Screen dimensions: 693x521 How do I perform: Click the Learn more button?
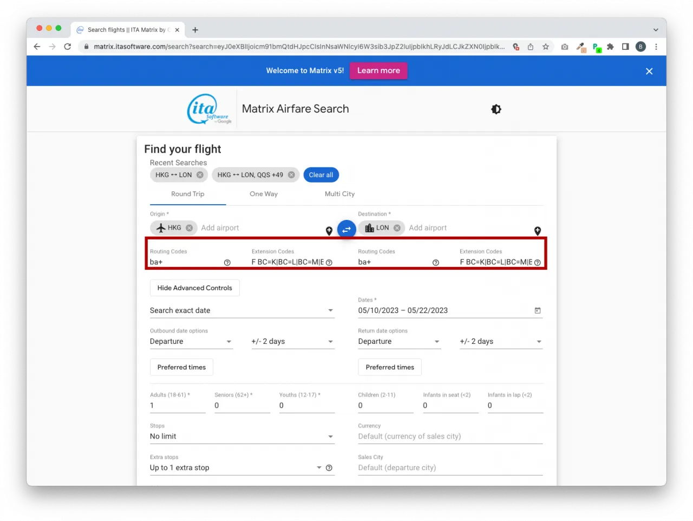coord(378,70)
